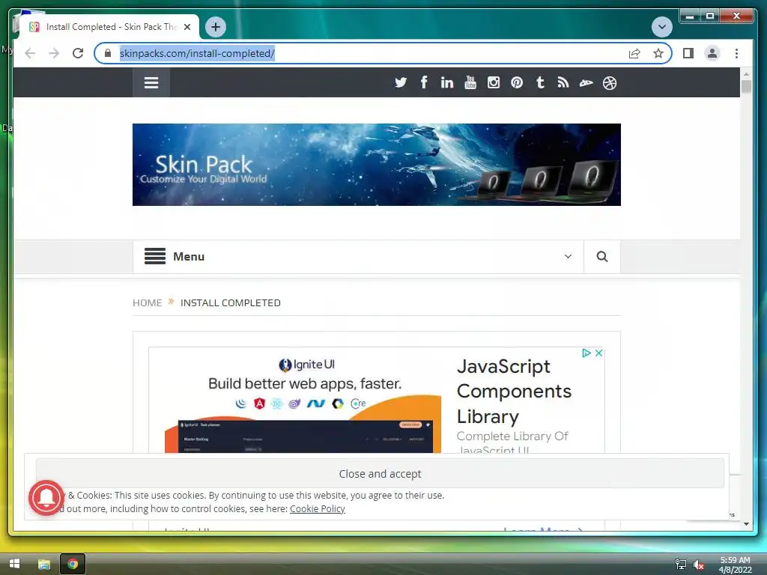
Task: Open the Windows Start button
Action: (x=15, y=564)
